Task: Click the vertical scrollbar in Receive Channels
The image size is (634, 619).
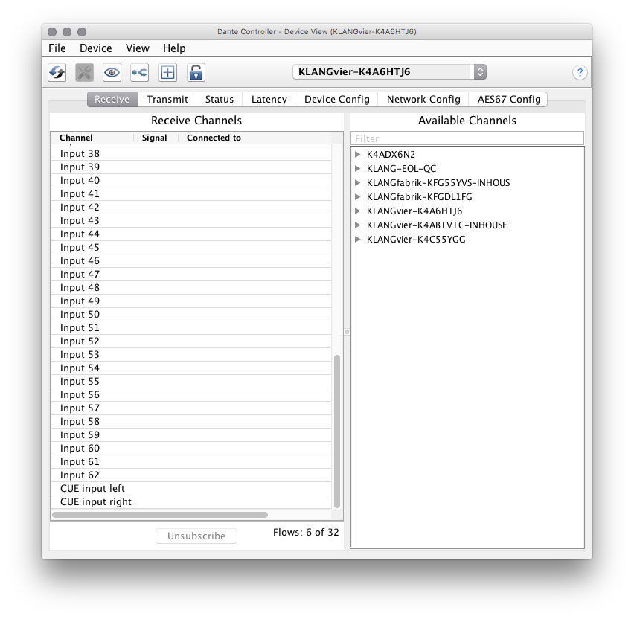Action: coord(337,432)
